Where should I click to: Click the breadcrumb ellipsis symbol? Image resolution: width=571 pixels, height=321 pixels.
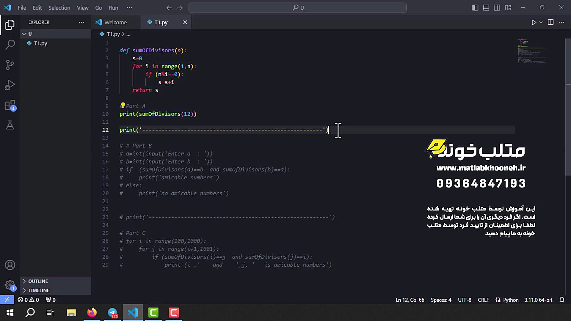click(128, 34)
